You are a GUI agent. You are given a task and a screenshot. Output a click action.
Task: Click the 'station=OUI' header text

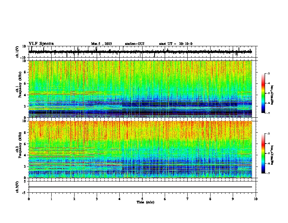[x=135, y=44]
